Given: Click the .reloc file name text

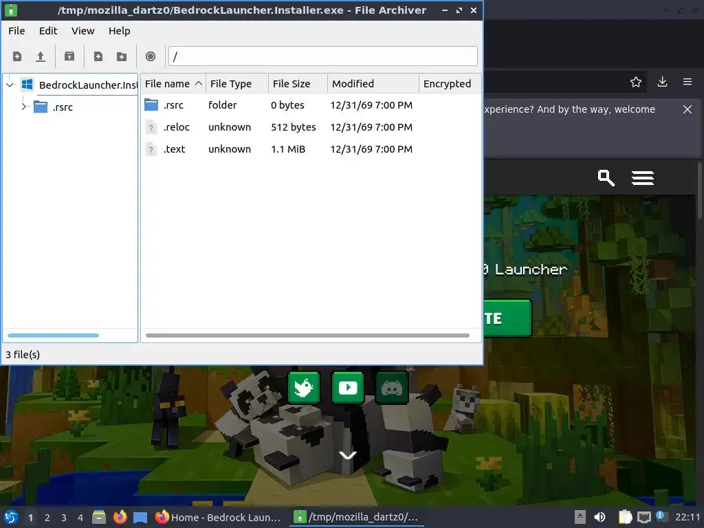Looking at the screenshot, I should point(177,127).
